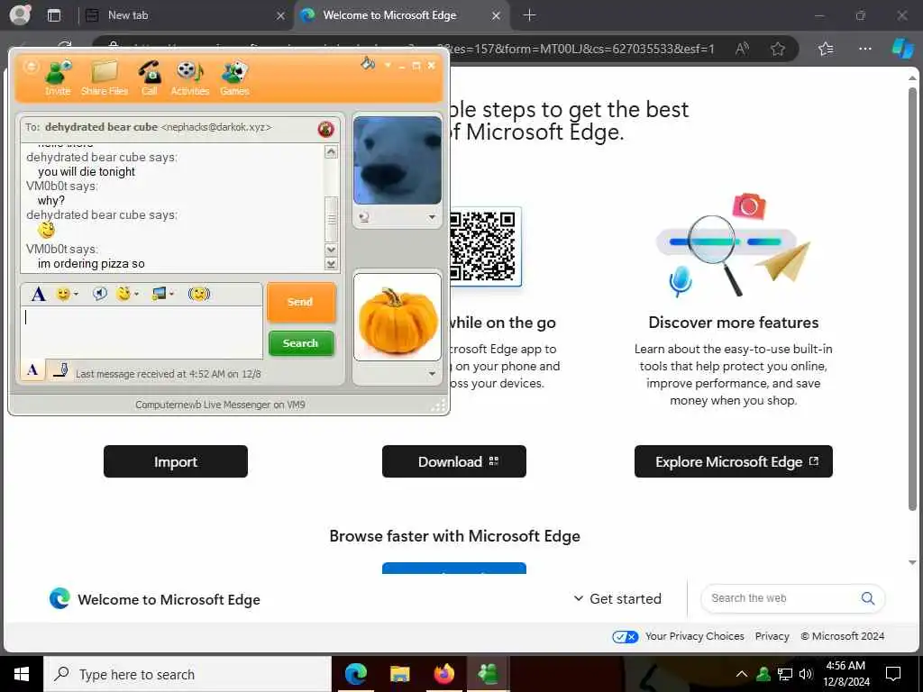Click the read aloud icon in address bar

743,49
